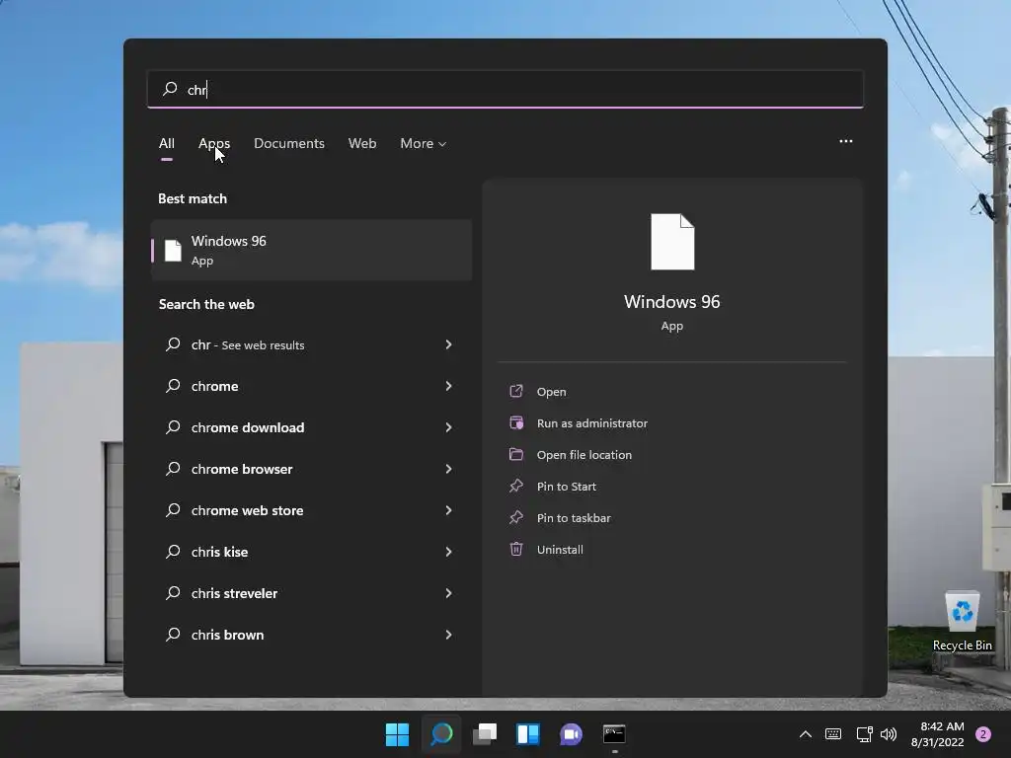The width and height of the screenshot is (1011, 758).
Task: Choose the 'chris brown' suggestion
Action: pos(311,635)
